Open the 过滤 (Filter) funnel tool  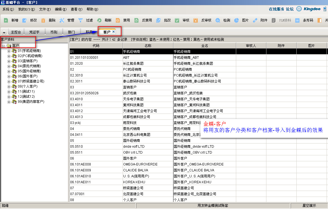81,20
